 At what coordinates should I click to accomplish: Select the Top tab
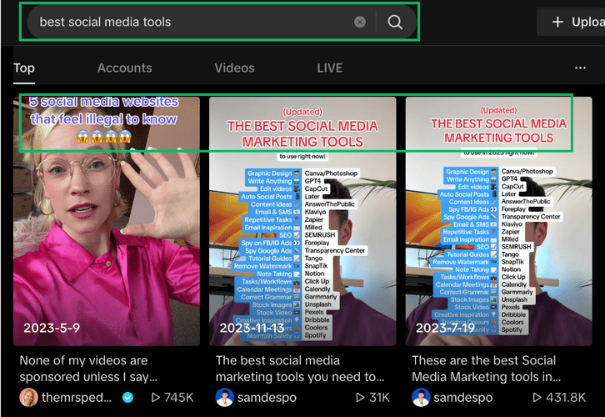pyautogui.click(x=24, y=68)
